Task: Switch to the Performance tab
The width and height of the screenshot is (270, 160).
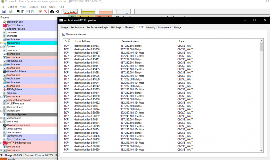Action: tap(78, 28)
